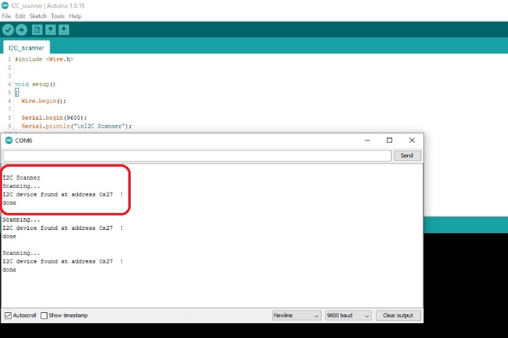Close the COM6 serial monitor window
This screenshot has width=508, height=338.
point(412,140)
